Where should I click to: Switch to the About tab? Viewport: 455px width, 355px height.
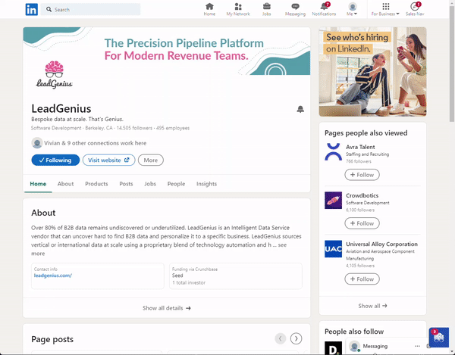click(65, 184)
